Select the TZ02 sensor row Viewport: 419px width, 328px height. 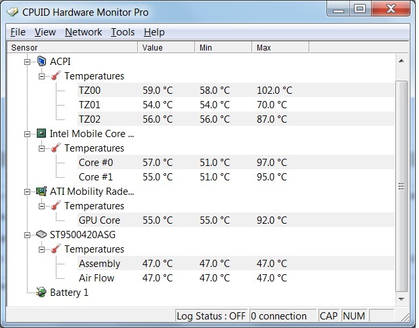pyautogui.click(x=236, y=119)
